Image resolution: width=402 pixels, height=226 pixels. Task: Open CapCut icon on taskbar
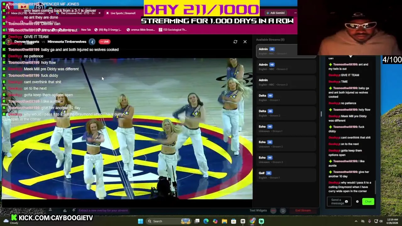[x=243, y=221]
